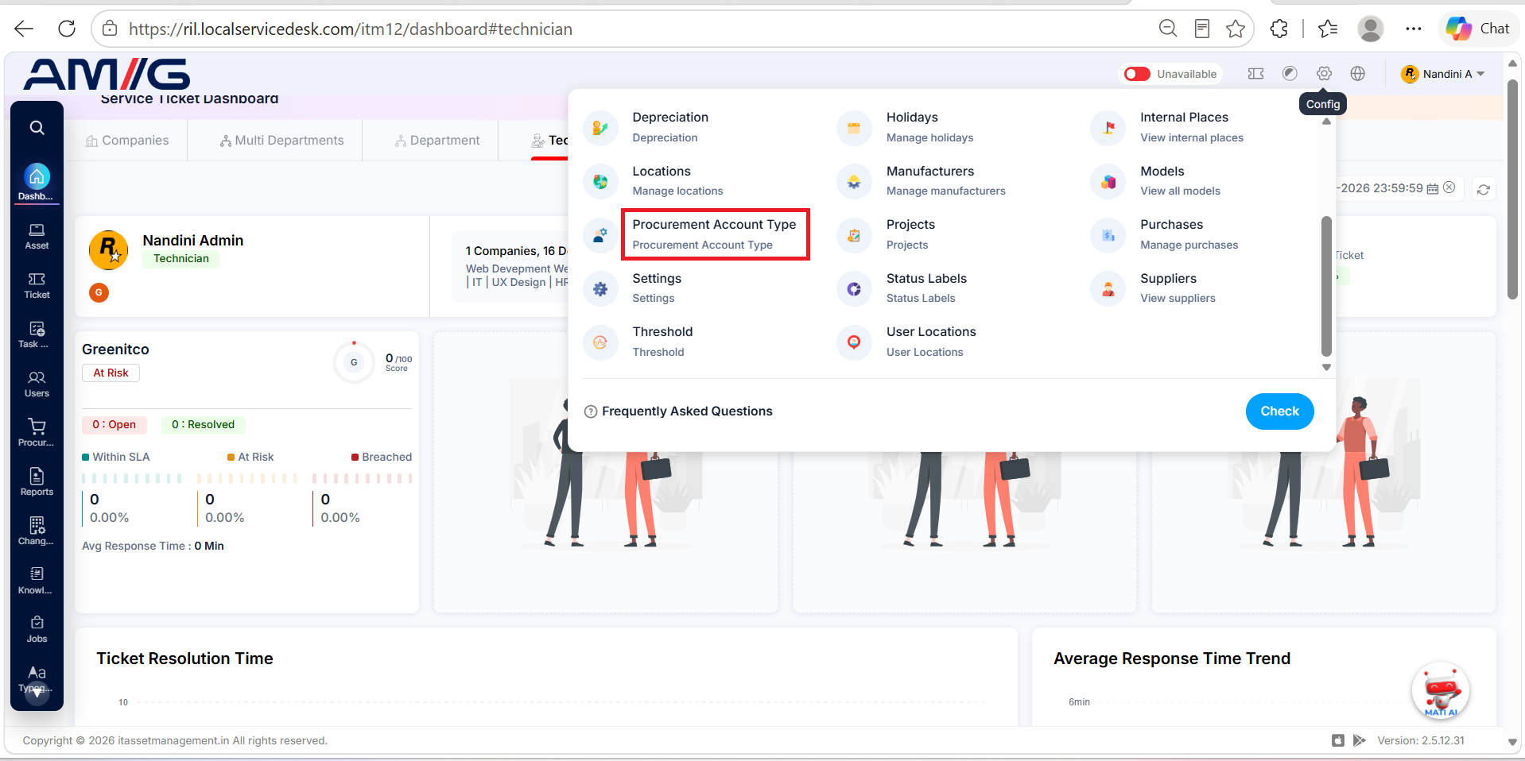Screen dimensions: 1525x761
Task: Open Ticket in the sidebar
Action: [37, 286]
